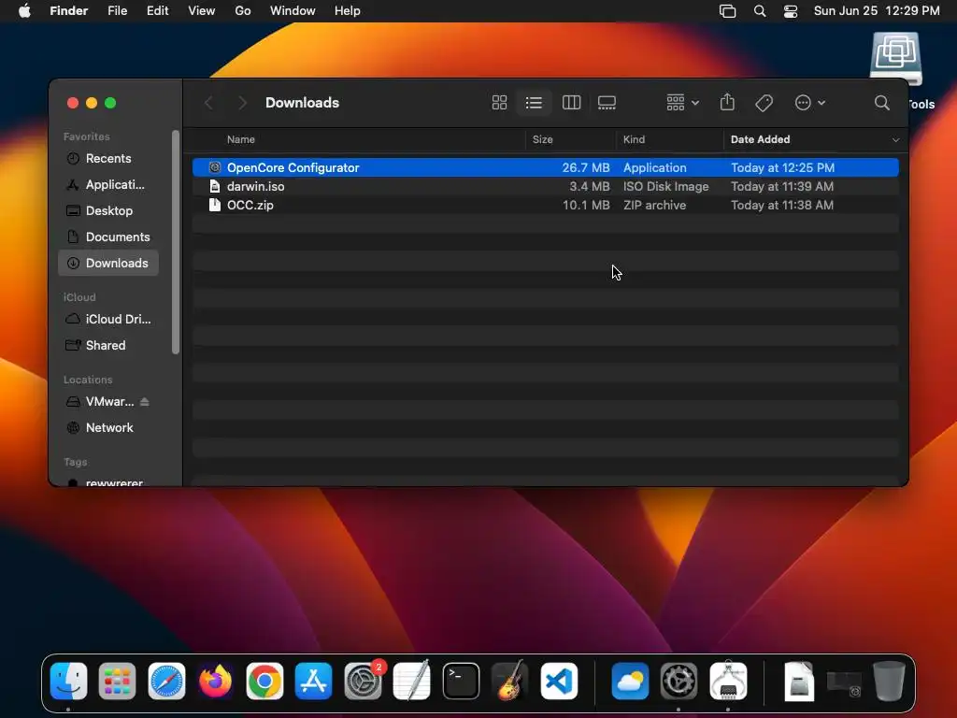
Task: Select the VMware Tools desktop disk icon
Action: pos(896,59)
